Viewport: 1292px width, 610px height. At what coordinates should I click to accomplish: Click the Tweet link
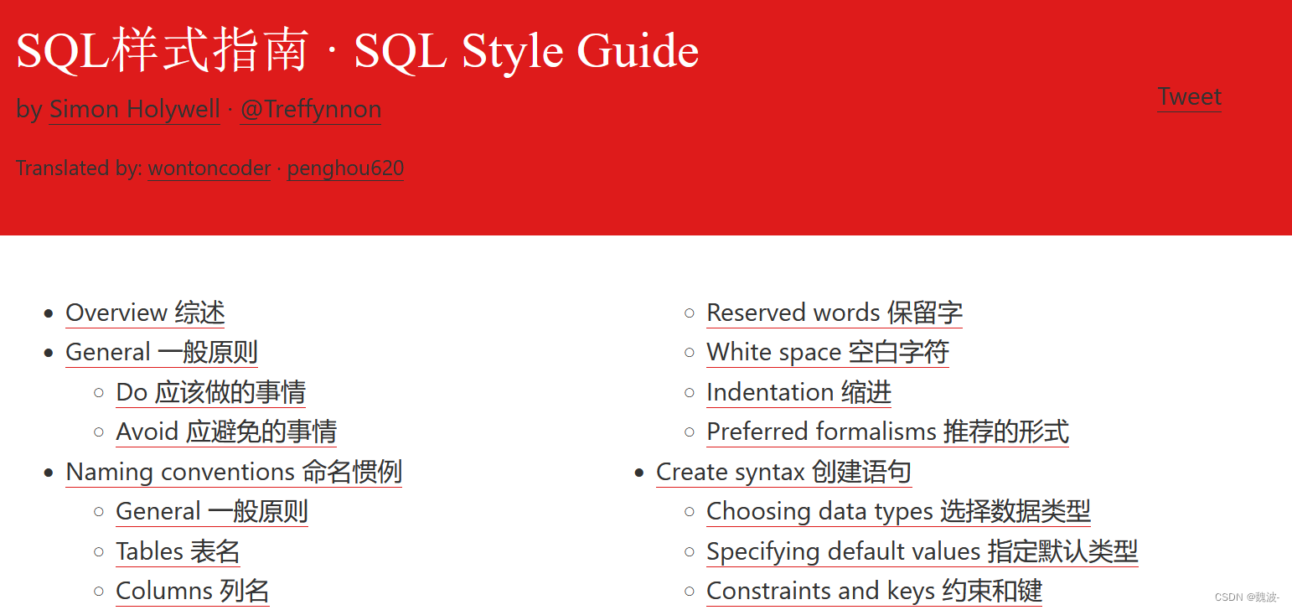pos(1189,97)
